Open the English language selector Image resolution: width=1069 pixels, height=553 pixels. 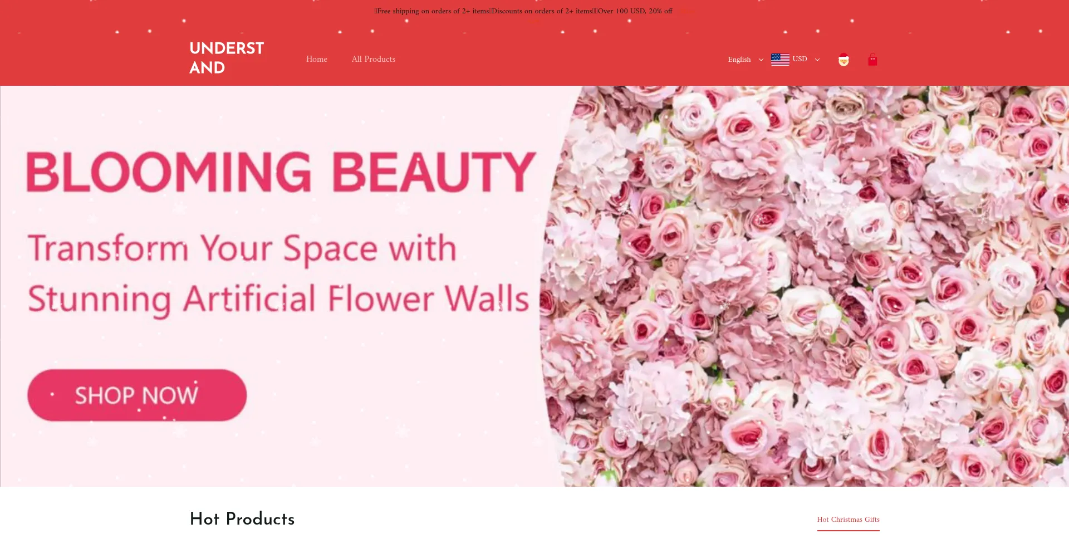[739, 60]
